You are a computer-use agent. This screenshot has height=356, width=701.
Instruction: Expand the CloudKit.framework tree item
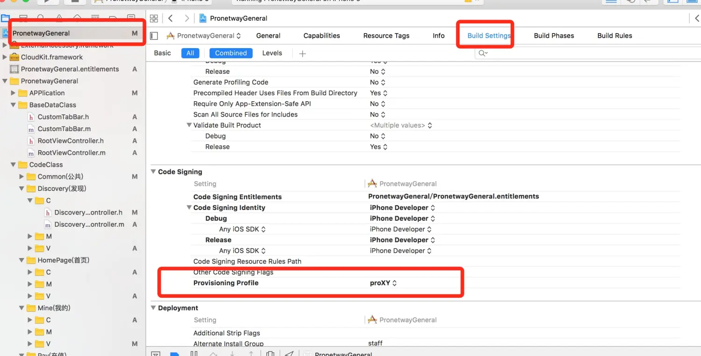pos(5,57)
